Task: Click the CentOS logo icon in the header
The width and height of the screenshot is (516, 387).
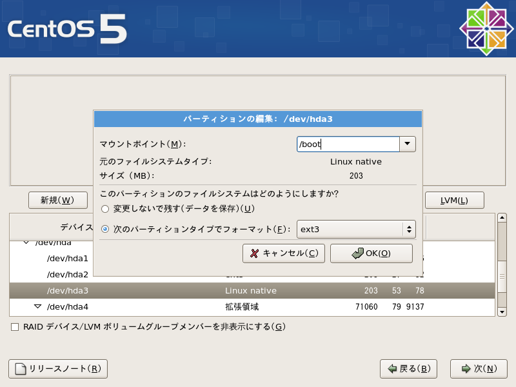Action: click(486, 29)
